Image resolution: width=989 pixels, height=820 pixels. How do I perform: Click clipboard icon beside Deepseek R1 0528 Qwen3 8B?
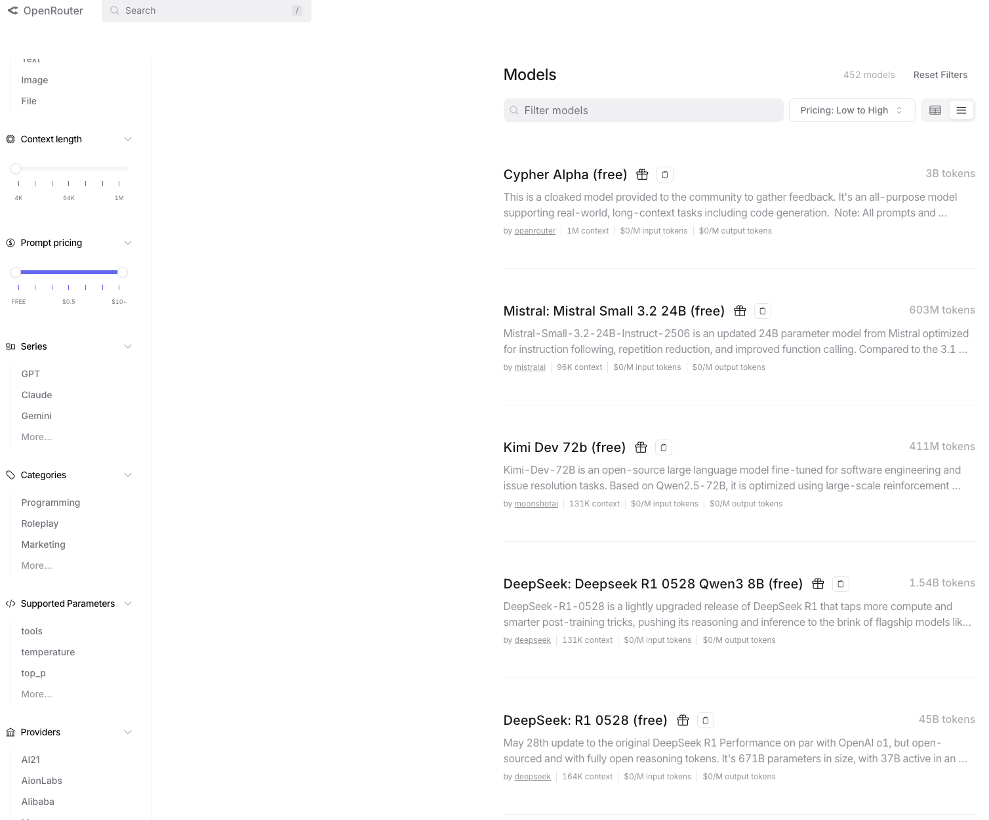tap(841, 584)
